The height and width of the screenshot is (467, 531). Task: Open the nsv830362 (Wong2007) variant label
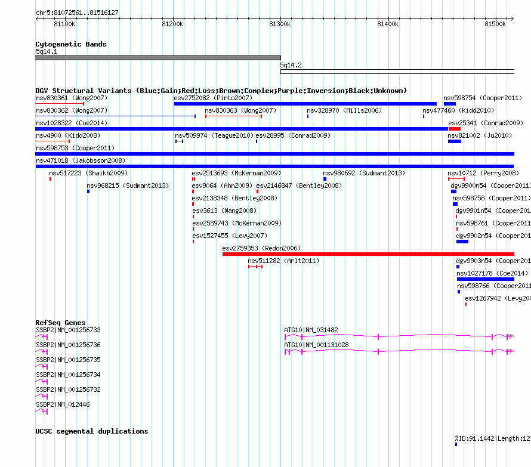[x=72, y=110]
